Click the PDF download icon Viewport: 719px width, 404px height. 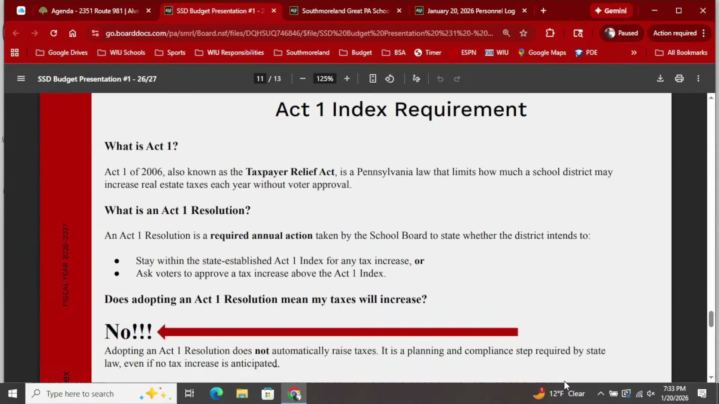(x=660, y=79)
